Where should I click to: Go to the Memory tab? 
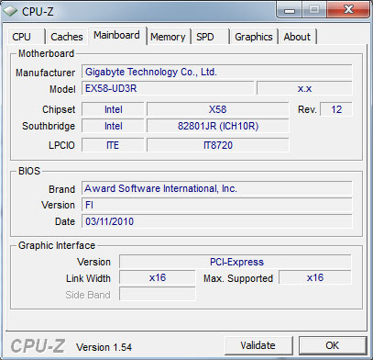(168, 37)
